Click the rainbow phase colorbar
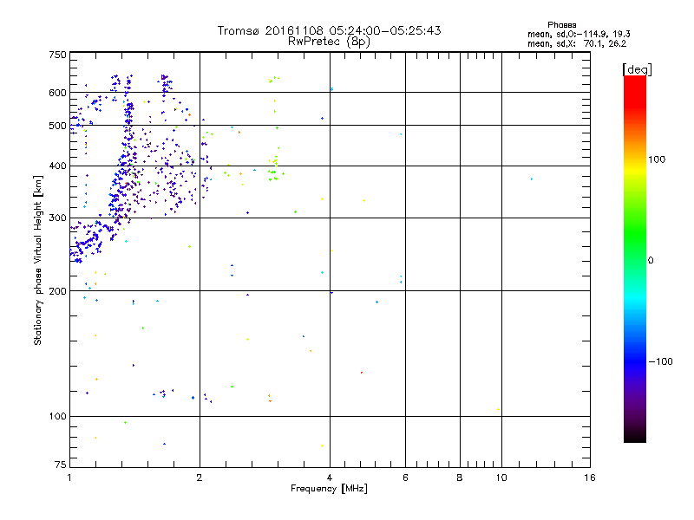Image resolution: width=694 pixels, height=520 pixels. (x=635, y=258)
